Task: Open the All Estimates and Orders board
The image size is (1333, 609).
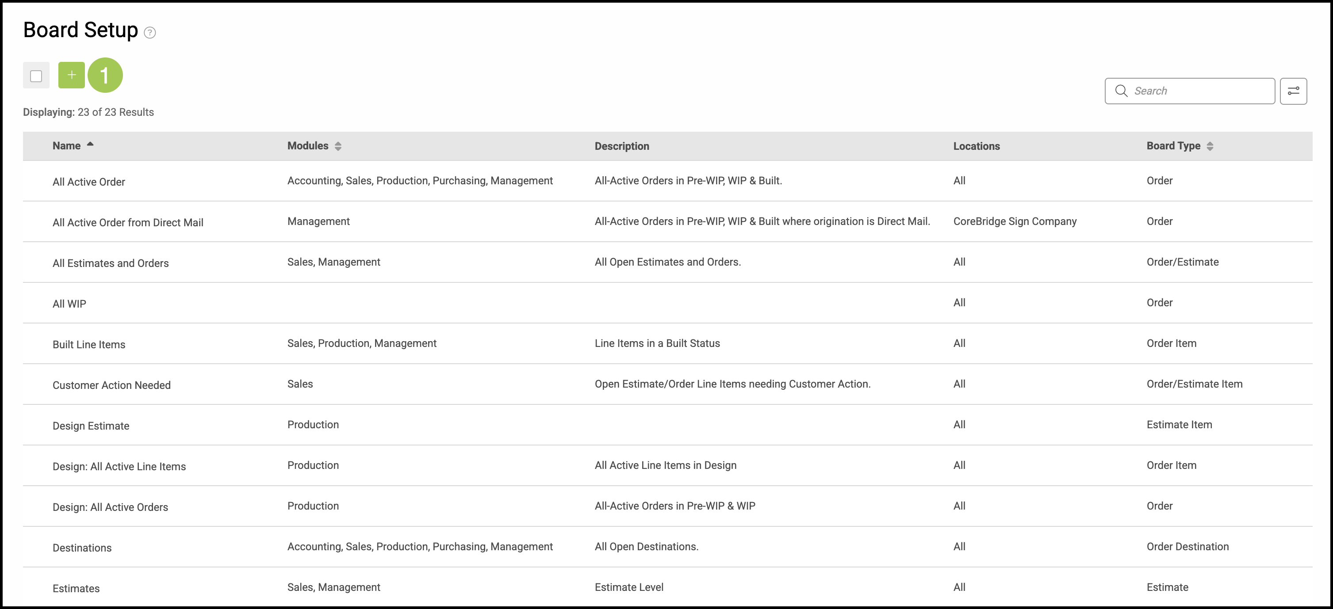Action: 110,263
